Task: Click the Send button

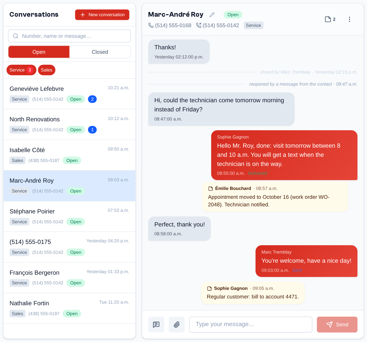Action: pyautogui.click(x=337, y=325)
